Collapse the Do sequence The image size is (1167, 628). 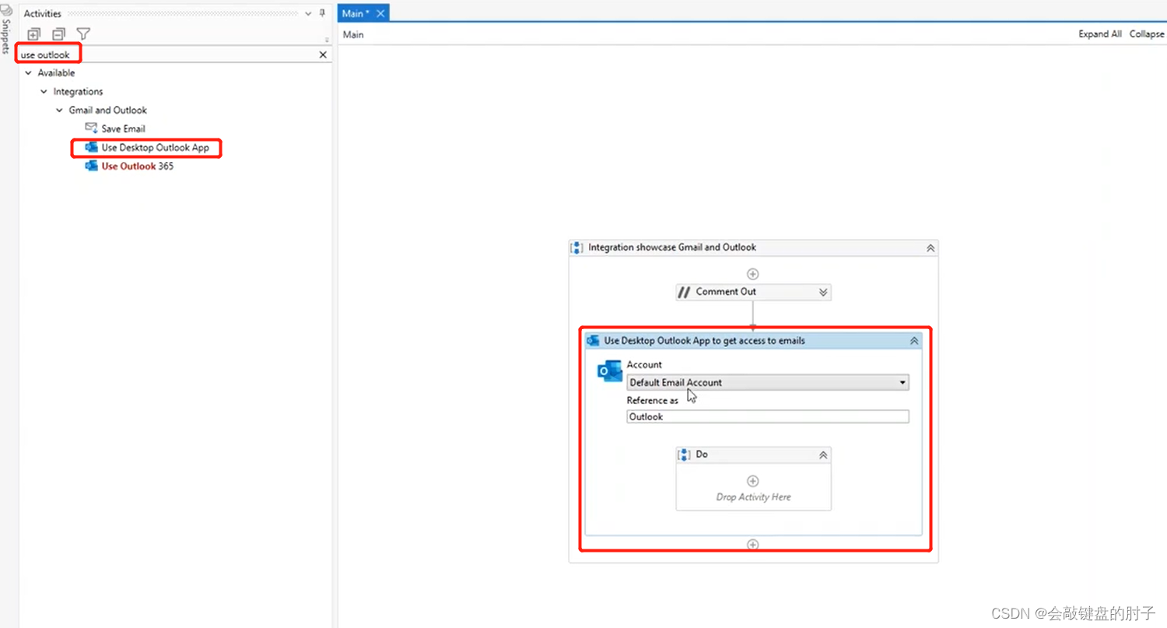coord(823,455)
